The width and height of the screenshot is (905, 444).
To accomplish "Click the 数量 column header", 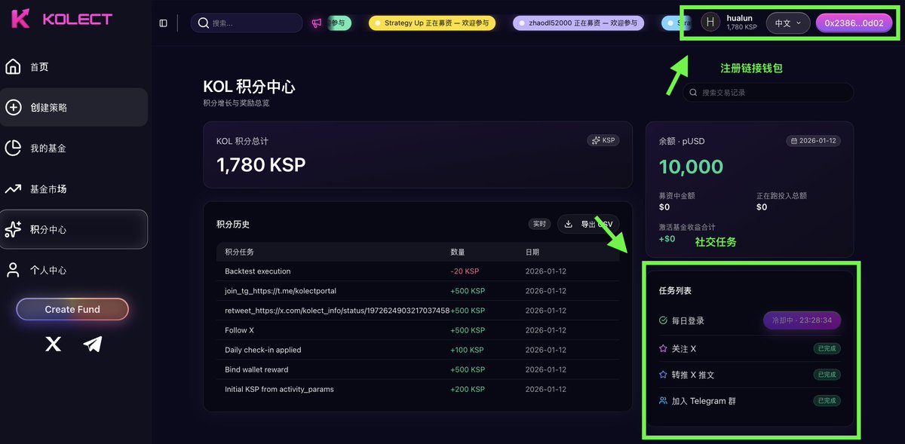I will [x=458, y=252].
